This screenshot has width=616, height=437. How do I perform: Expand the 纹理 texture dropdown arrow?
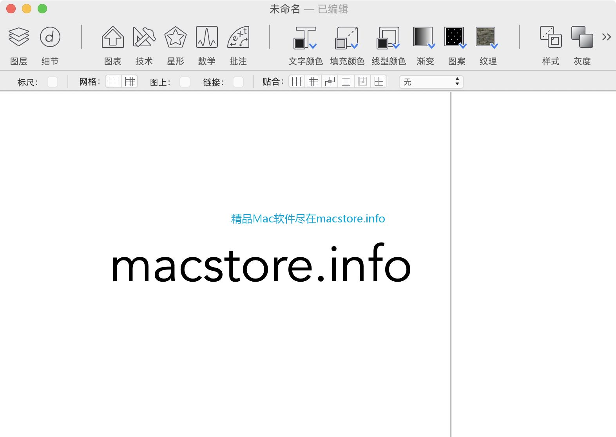click(495, 46)
